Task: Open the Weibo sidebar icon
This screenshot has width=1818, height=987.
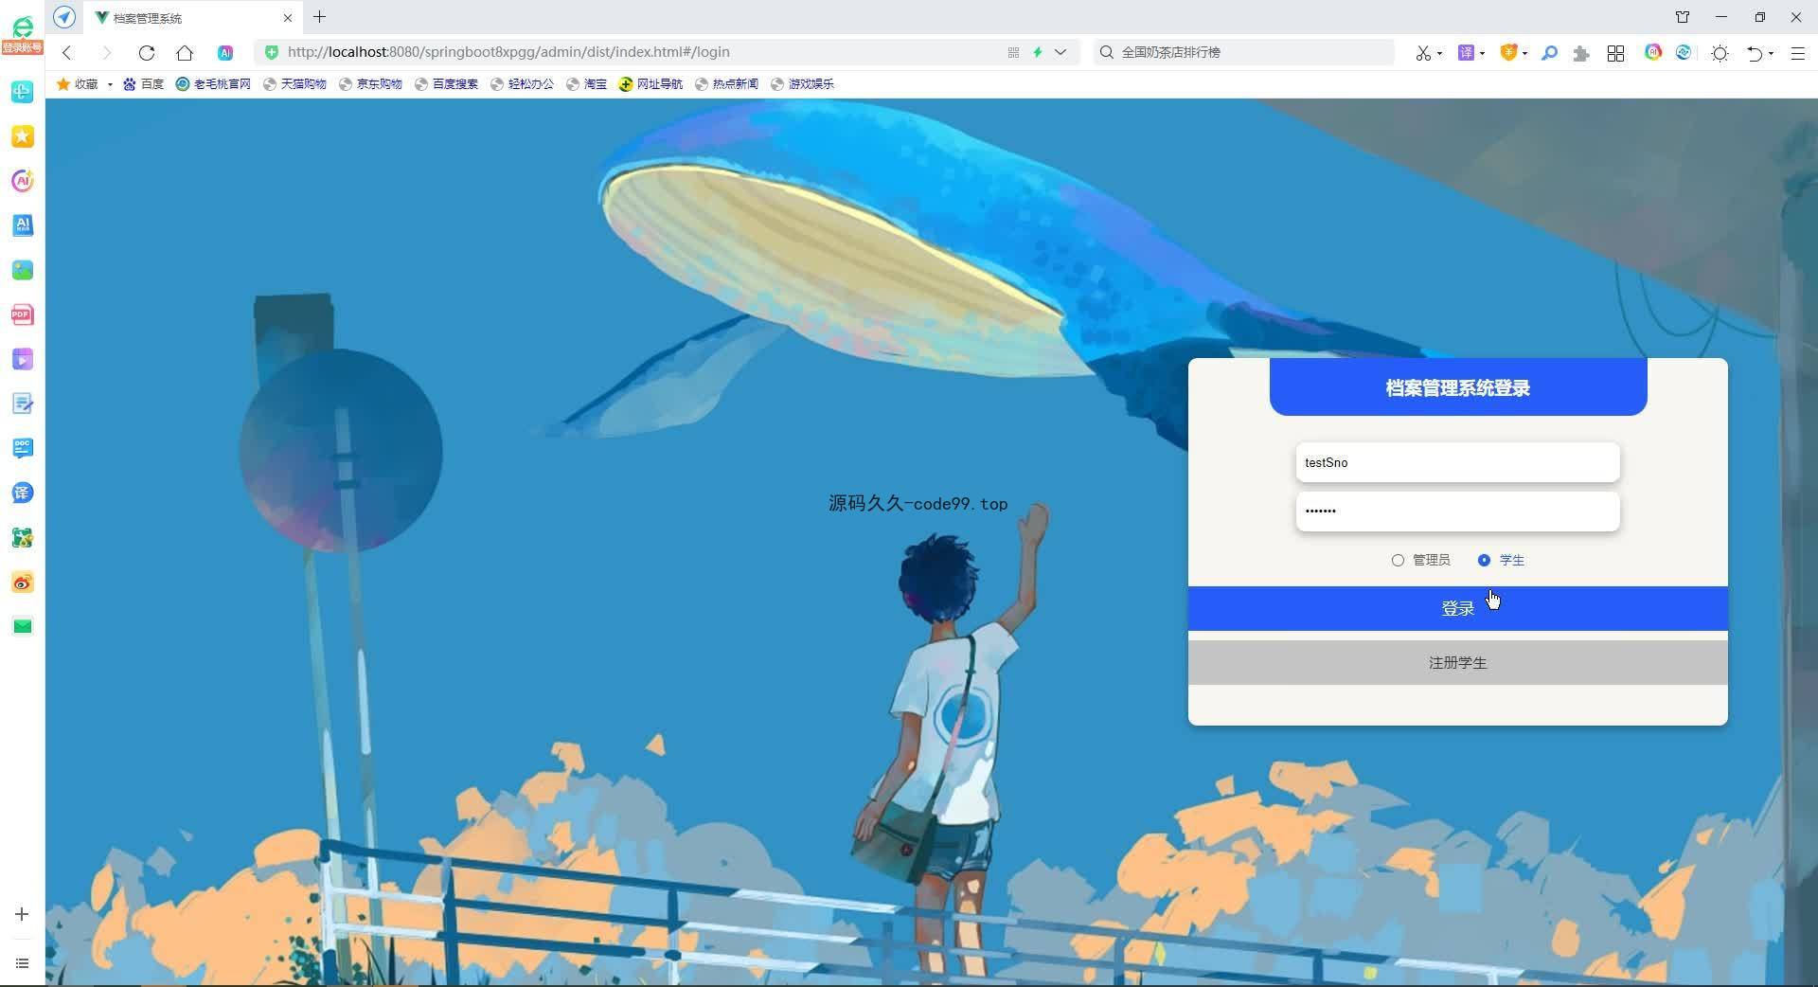Action: point(23,583)
